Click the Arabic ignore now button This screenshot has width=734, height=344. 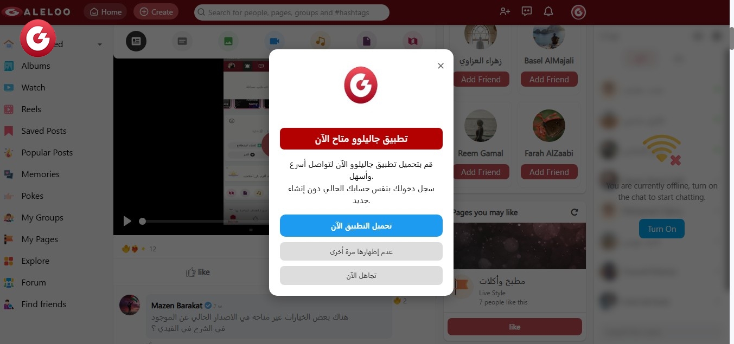tap(361, 275)
